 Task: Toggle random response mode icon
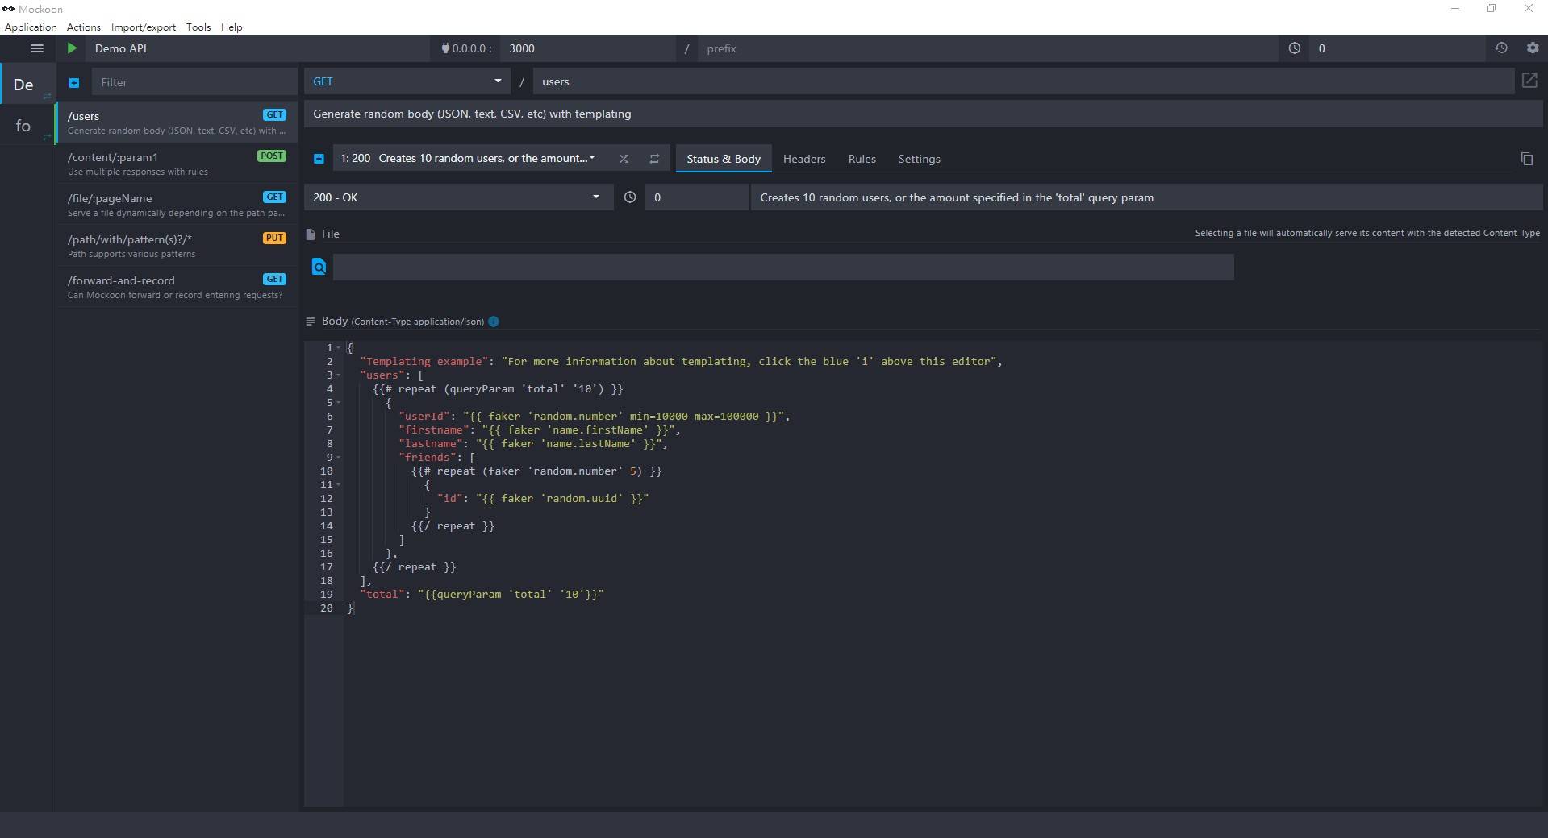pyautogui.click(x=624, y=159)
